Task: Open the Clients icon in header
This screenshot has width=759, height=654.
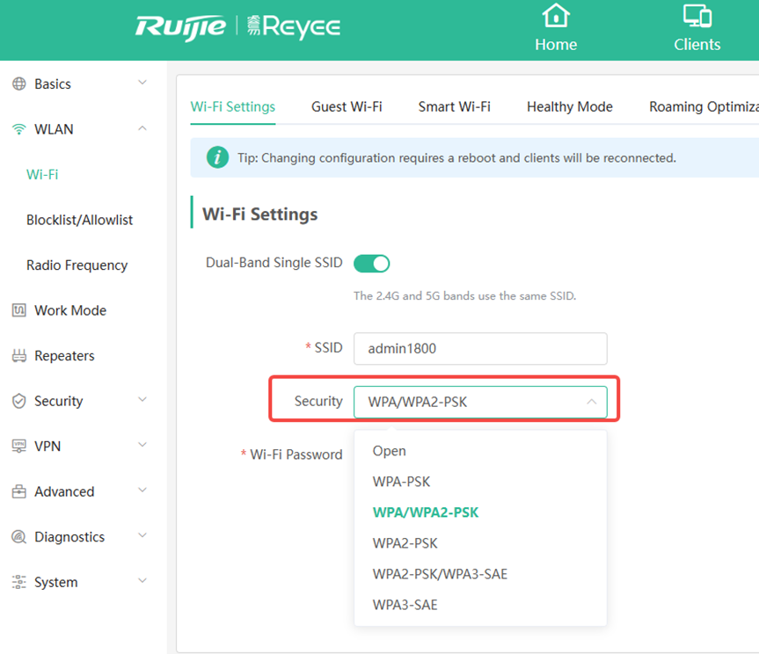Action: (697, 17)
